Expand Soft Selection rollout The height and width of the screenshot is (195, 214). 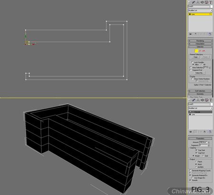pos(200,91)
